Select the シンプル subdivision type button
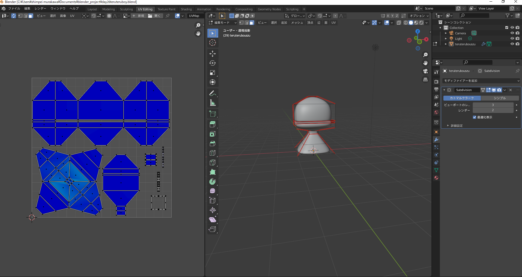Screen dimensions: 522x277 pyautogui.click(x=500, y=98)
